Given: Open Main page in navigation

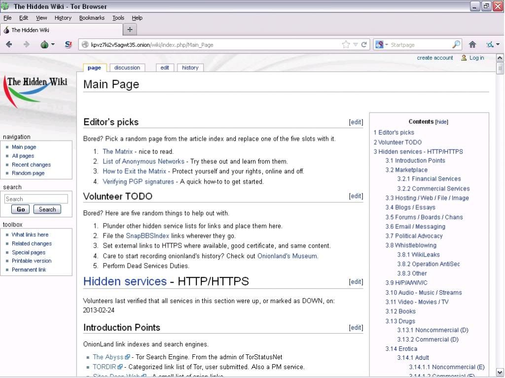Looking at the screenshot, I should click(x=24, y=147).
